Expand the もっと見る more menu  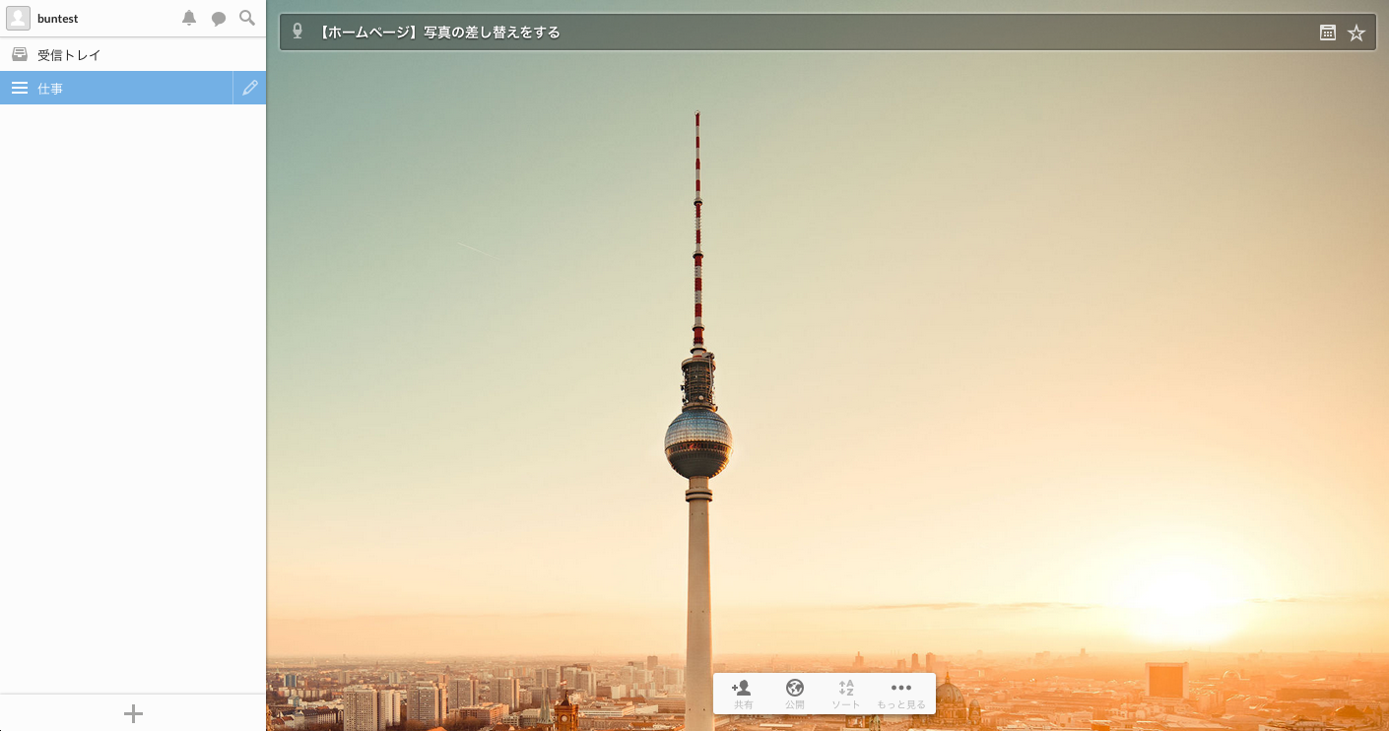(x=900, y=694)
